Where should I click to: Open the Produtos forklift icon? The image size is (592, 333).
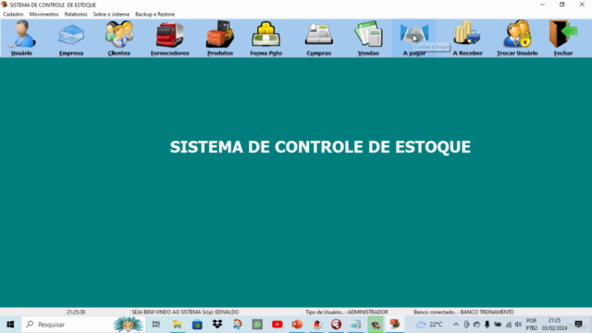[220, 39]
